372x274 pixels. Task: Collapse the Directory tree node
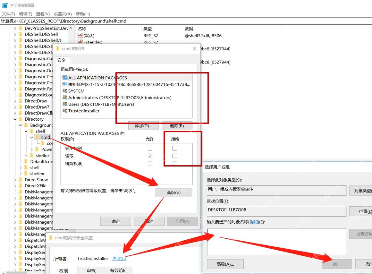pos(15,119)
